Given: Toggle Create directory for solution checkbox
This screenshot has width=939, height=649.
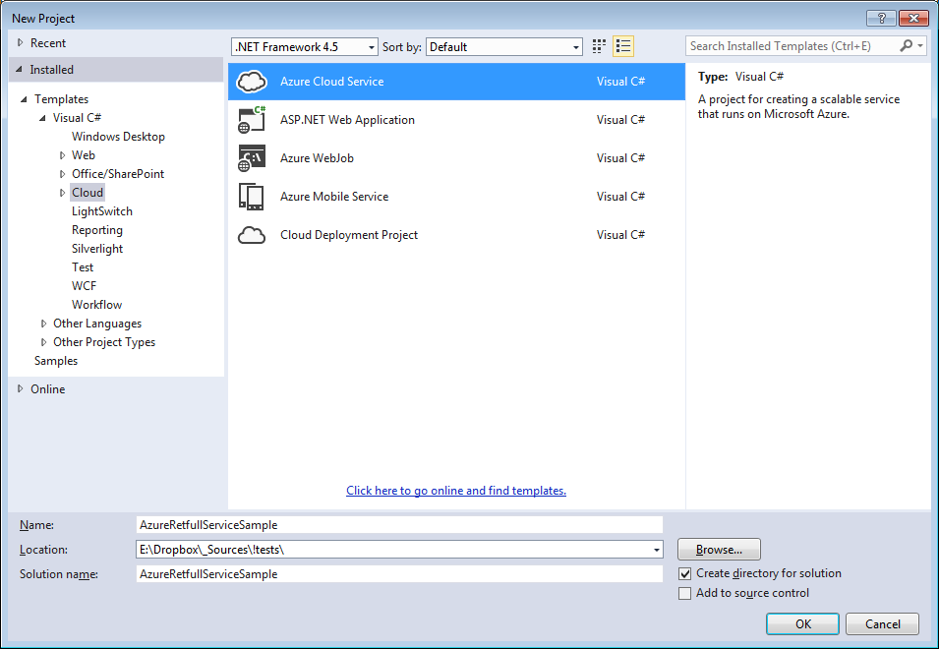Looking at the screenshot, I should click(684, 573).
